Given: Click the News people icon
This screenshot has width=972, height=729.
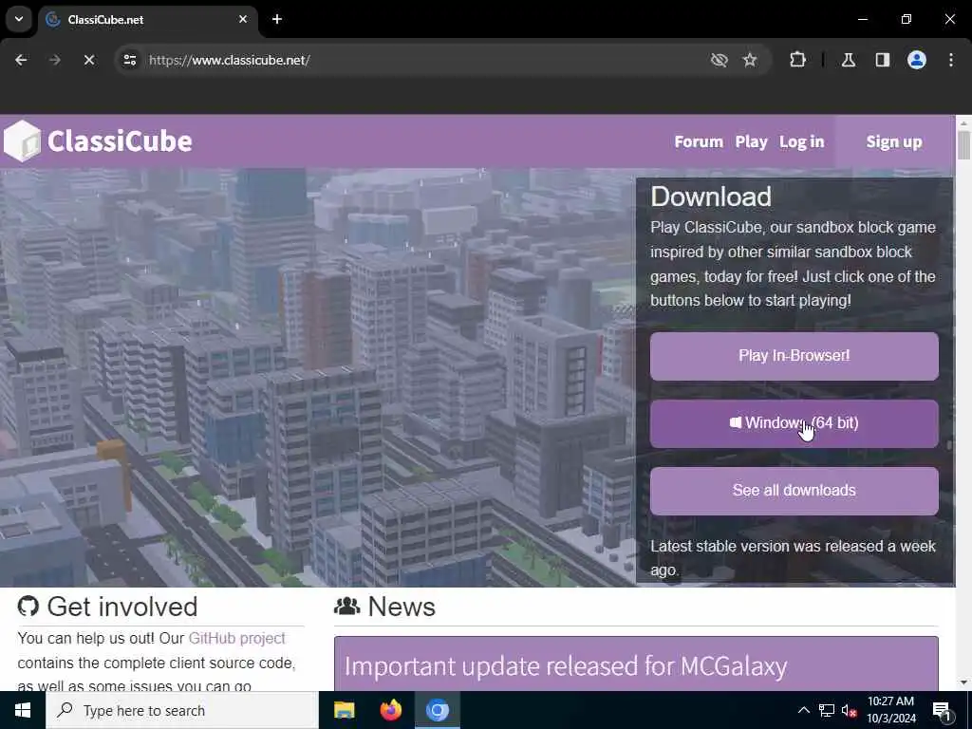Looking at the screenshot, I should click(x=347, y=607).
